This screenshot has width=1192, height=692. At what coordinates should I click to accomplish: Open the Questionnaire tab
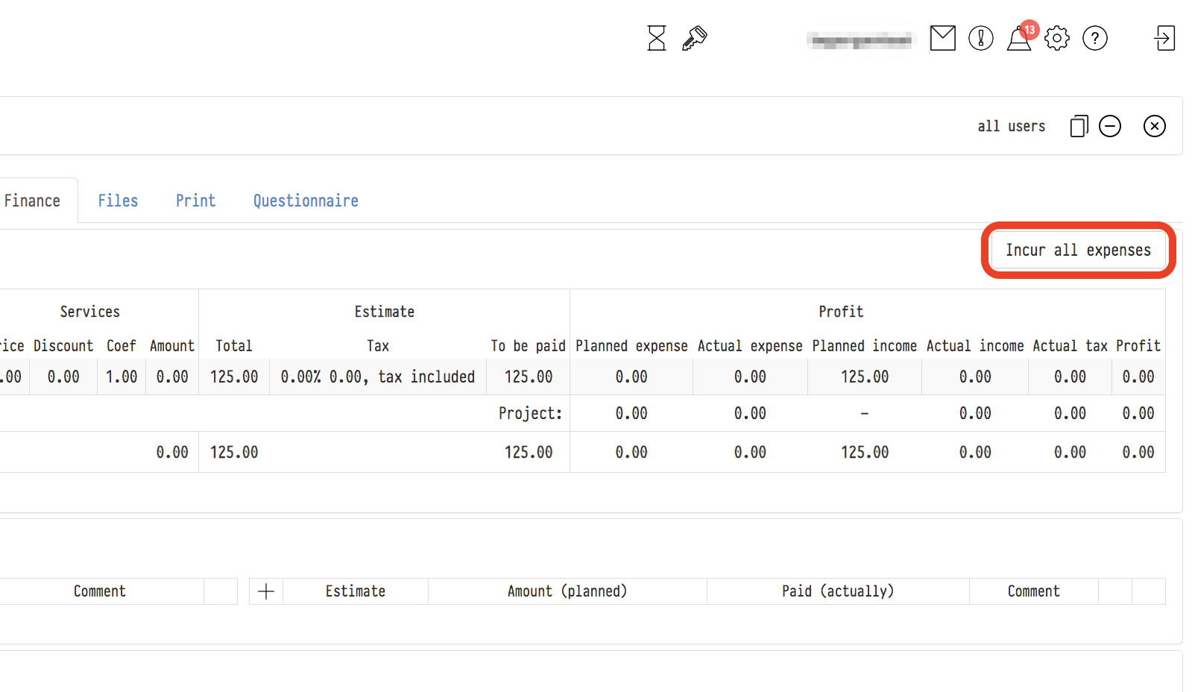tap(306, 201)
